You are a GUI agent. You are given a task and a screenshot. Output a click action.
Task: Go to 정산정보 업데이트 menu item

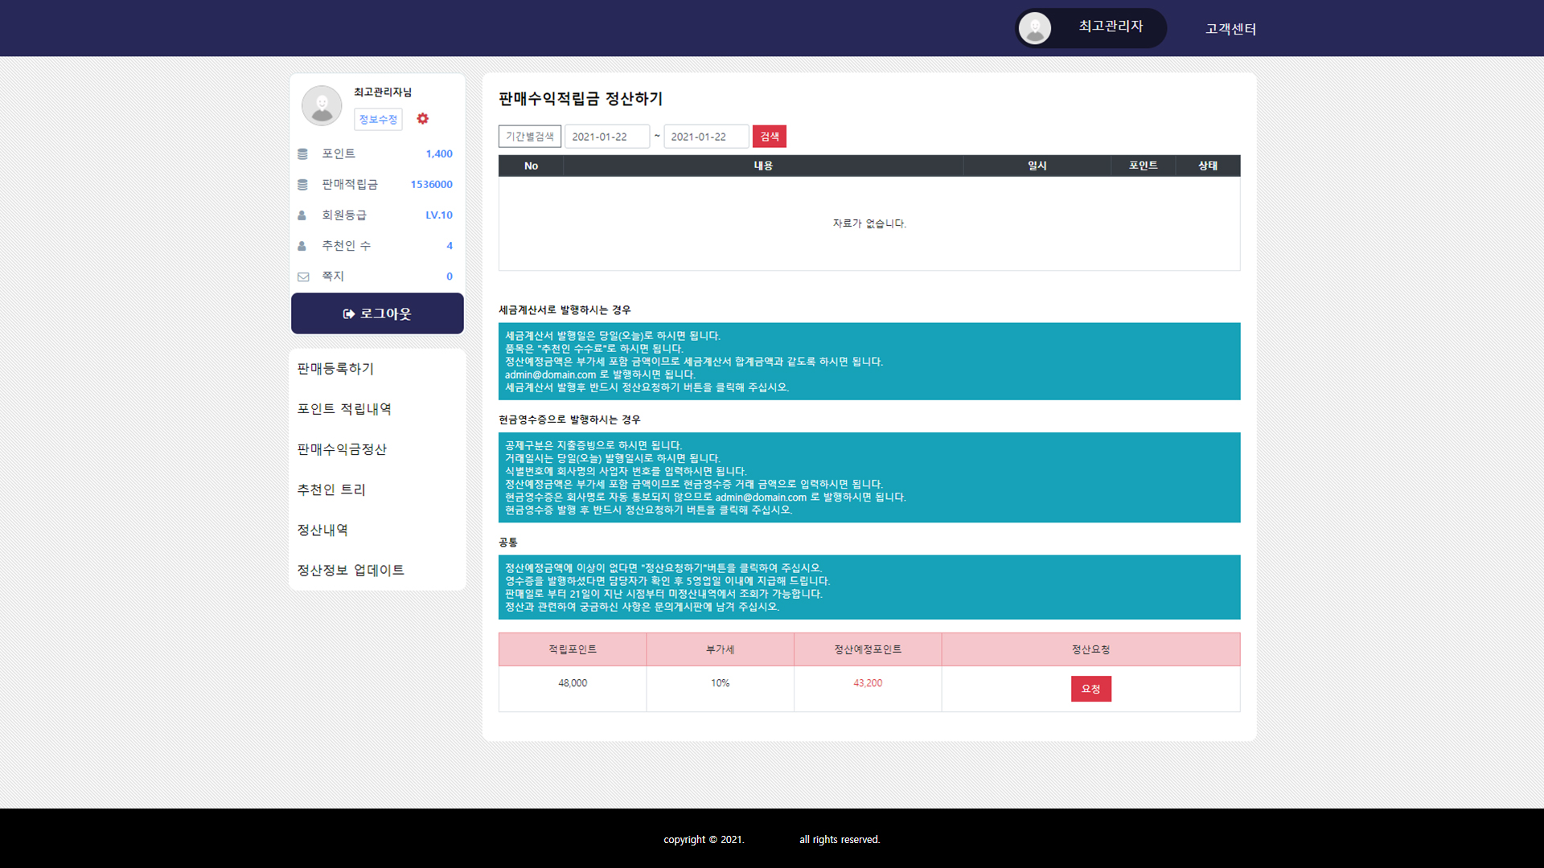(x=351, y=570)
